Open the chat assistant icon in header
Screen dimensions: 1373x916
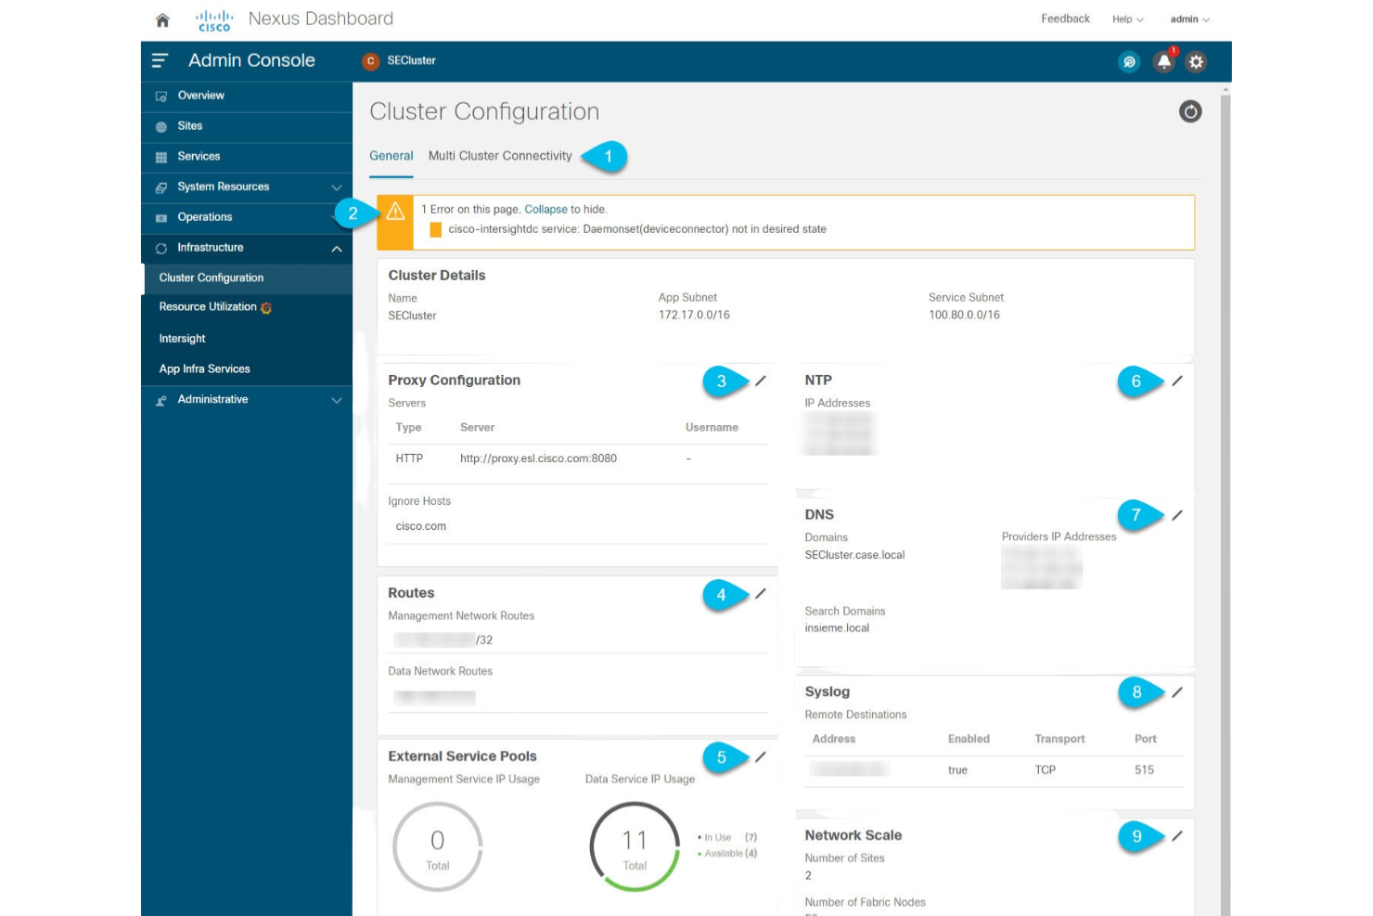click(x=1129, y=62)
